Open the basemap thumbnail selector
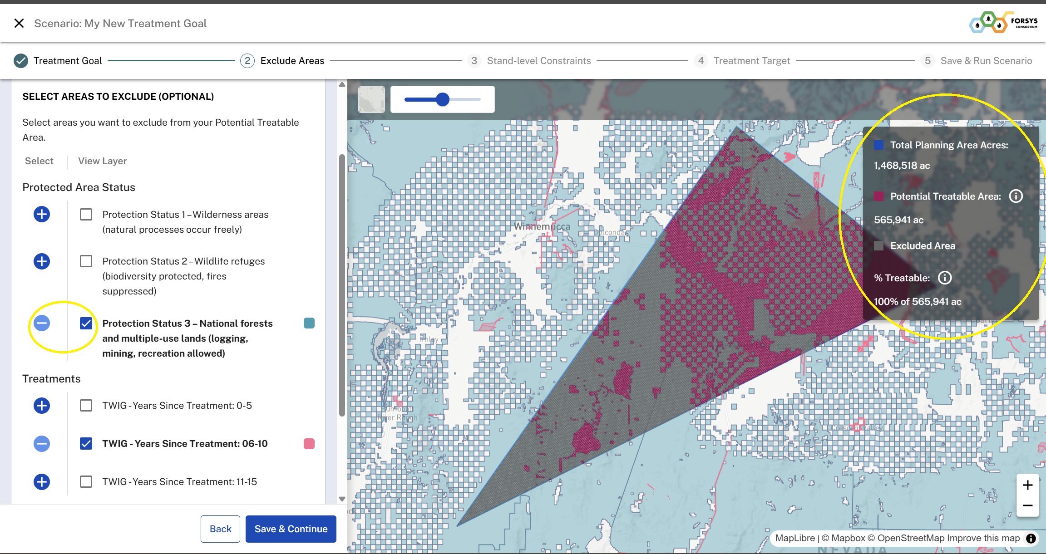Viewport: 1046px width, 554px height. [371, 99]
